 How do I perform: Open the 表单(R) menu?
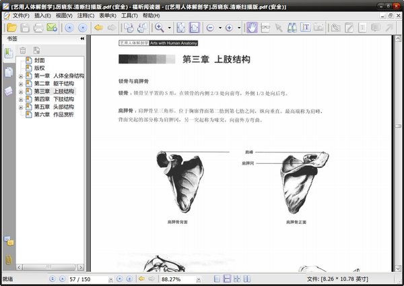click(108, 16)
